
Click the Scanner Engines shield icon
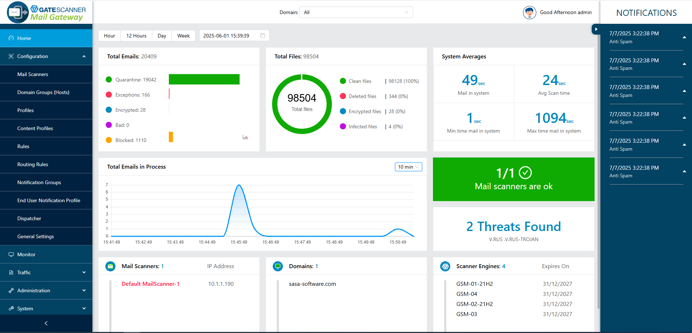pos(445,266)
